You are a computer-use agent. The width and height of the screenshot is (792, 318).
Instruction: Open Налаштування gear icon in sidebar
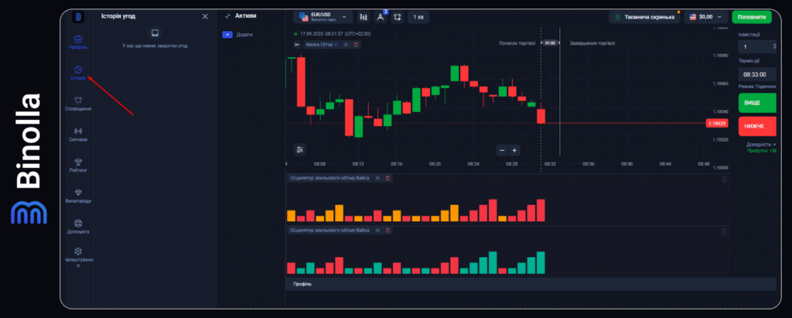[78, 254]
